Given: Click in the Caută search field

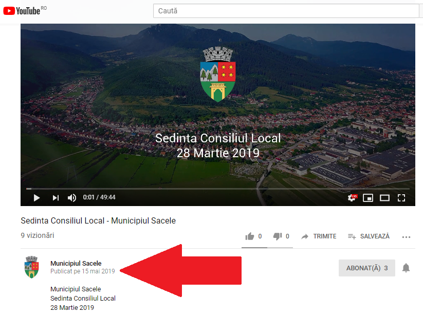Looking at the screenshot, I should click(x=285, y=11).
